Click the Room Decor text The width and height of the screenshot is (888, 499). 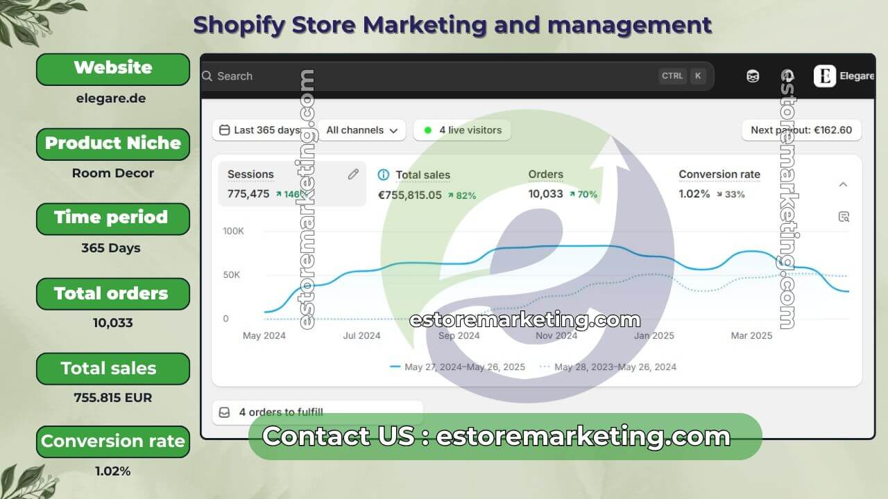pos(113,173)
